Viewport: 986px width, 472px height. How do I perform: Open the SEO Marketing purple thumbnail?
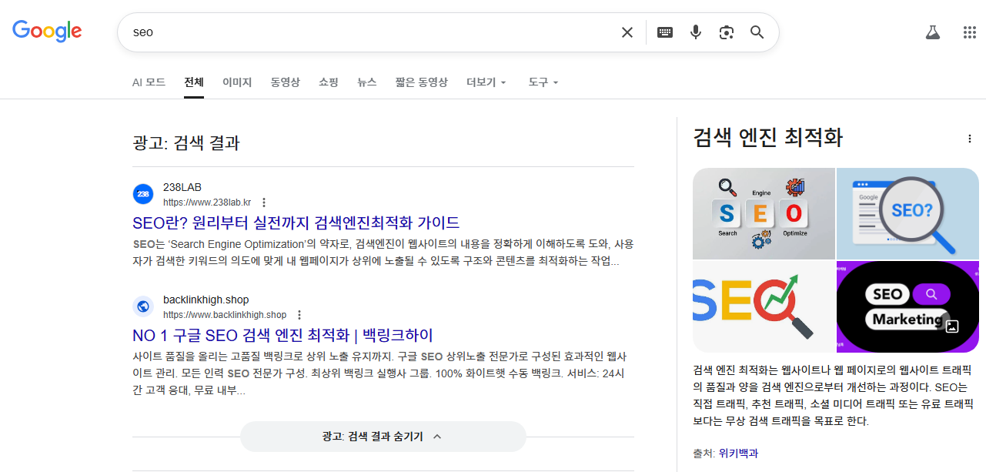pos(907,306)
